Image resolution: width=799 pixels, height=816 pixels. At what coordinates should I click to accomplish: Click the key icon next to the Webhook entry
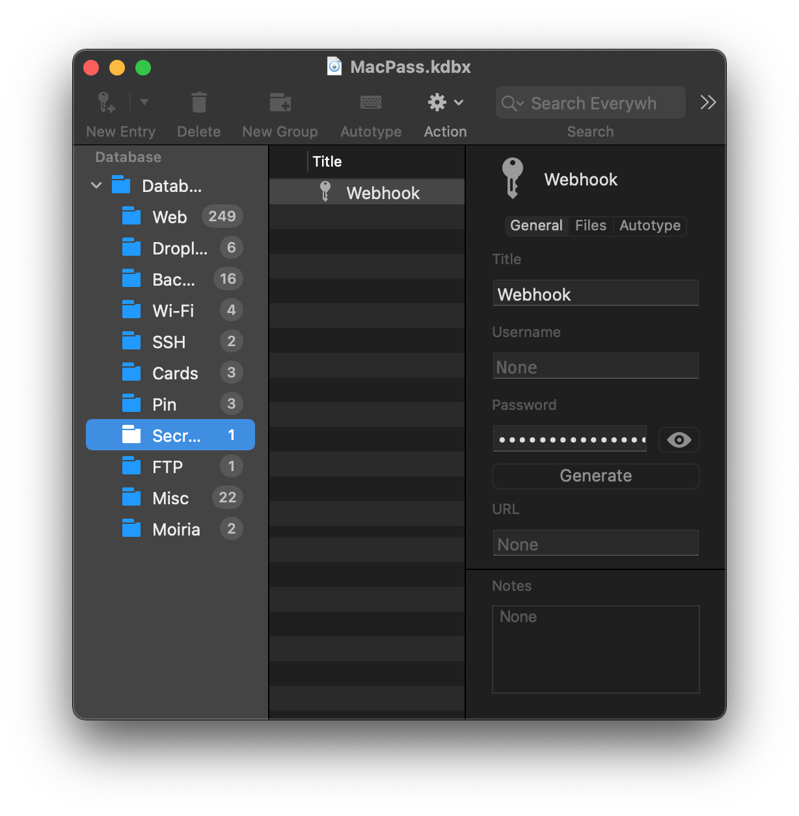[x=325, y=192]
